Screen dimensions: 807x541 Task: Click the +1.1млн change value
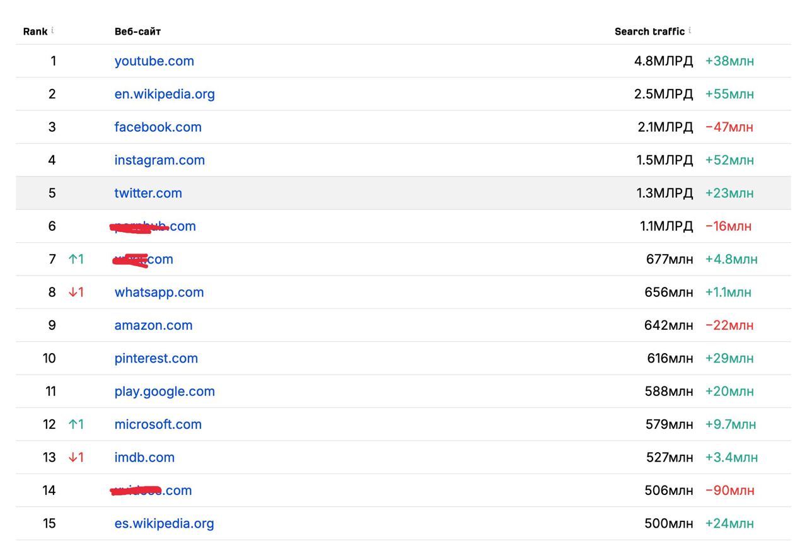728,292
